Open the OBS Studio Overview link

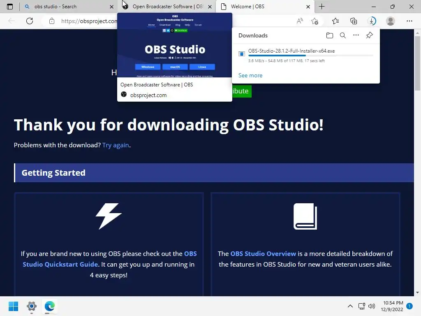pyautogui.click(x=263, y=253)
